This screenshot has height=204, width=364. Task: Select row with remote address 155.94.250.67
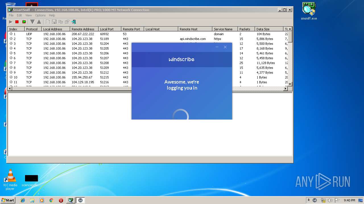[x=148, y=77]
